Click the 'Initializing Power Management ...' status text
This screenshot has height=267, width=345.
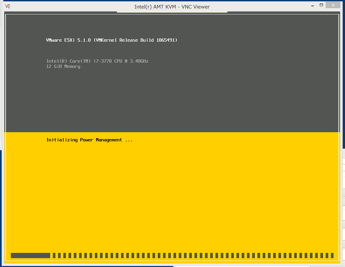click(89, 140)
